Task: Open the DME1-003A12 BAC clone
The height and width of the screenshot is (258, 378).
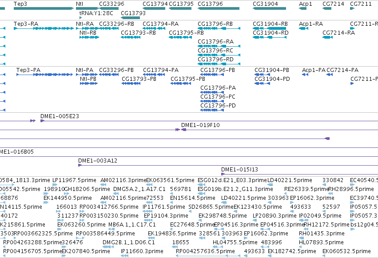Action: (x=228, y=165)
